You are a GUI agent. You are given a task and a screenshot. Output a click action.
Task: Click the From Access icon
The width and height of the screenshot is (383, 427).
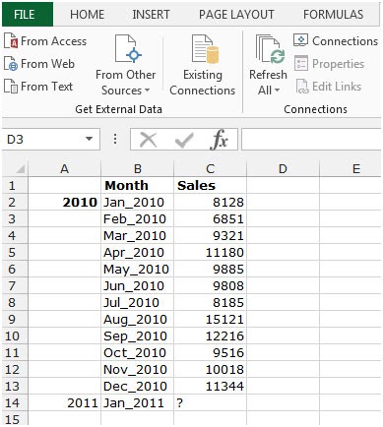[x=11, y=40]
